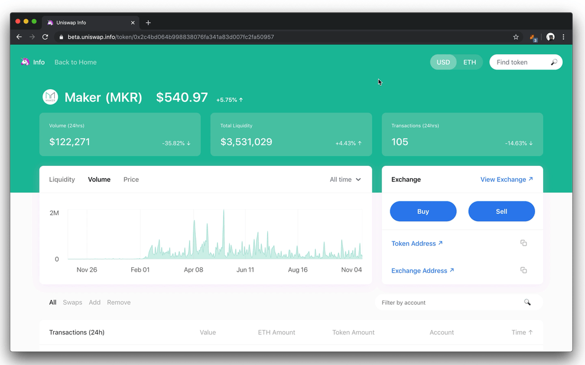Click the -14.63% transactions change

[x=519, y=143]
